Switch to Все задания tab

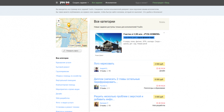[97, 3]
